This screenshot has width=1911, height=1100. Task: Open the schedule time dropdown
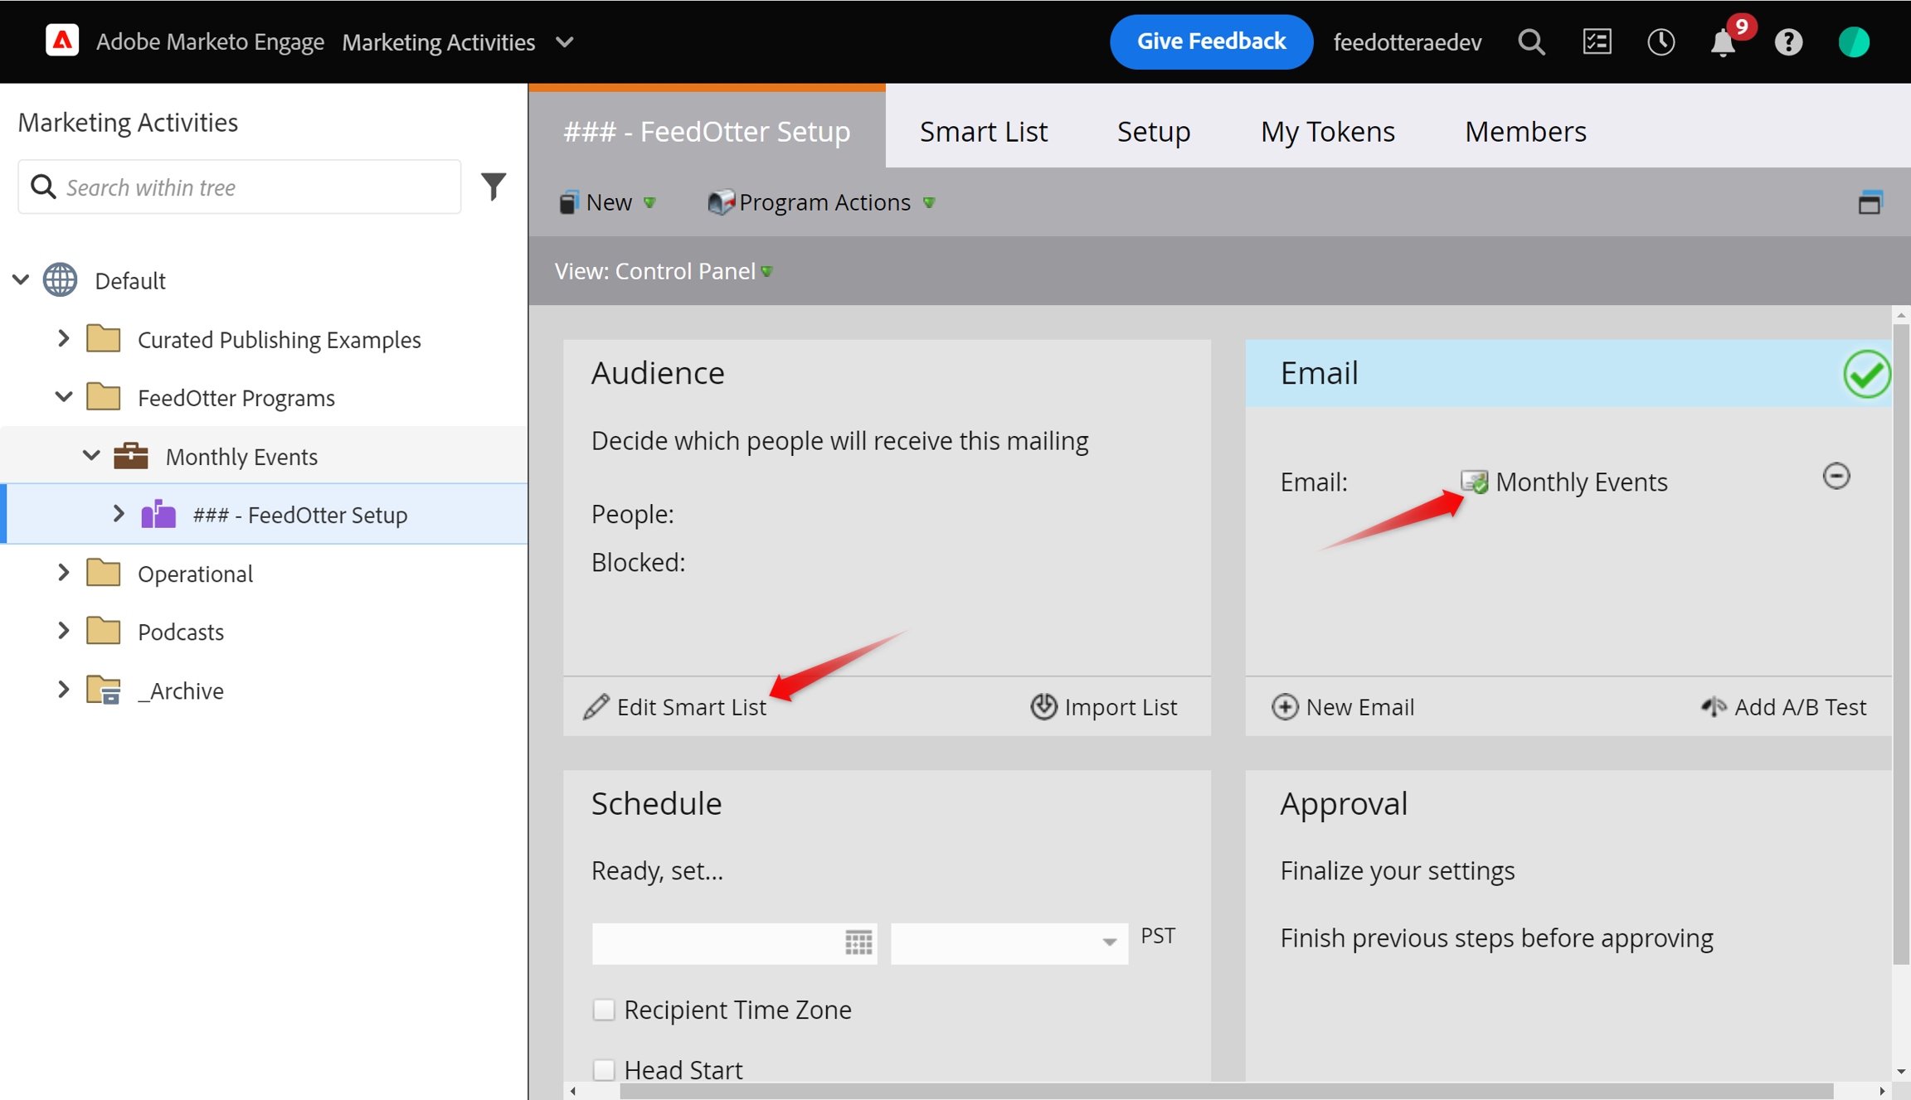point(1109,943)
